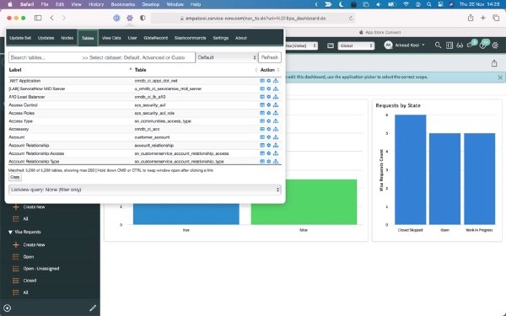Open the 1Password extension icon in Safari
The width and height of the screenshot is (506, 316).
coord(116,18)
